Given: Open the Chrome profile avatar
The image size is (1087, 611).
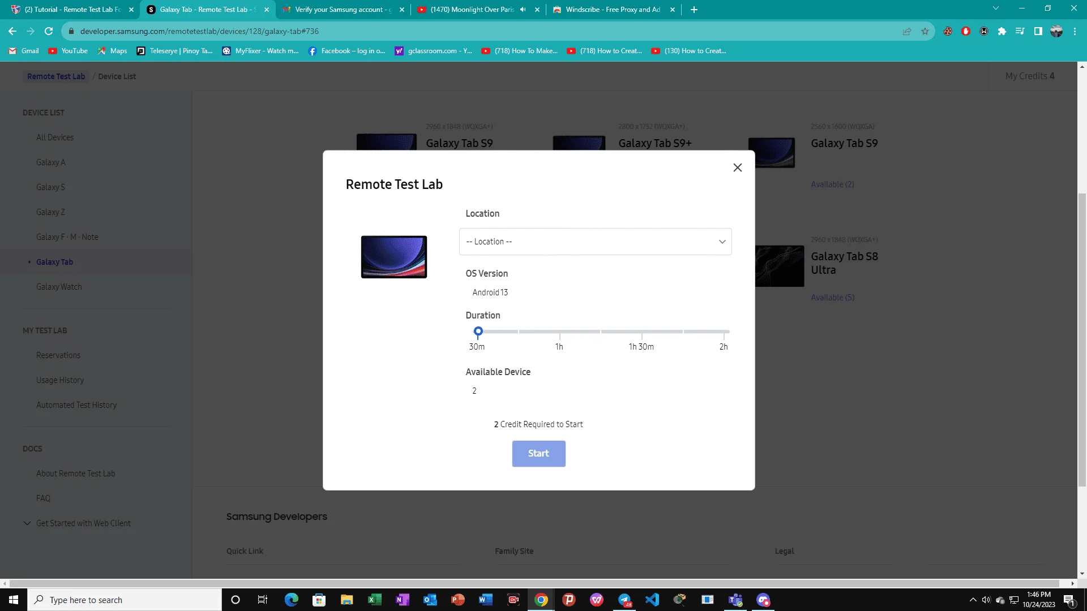Looking at the screenshot, I should tap(1056, 31).
